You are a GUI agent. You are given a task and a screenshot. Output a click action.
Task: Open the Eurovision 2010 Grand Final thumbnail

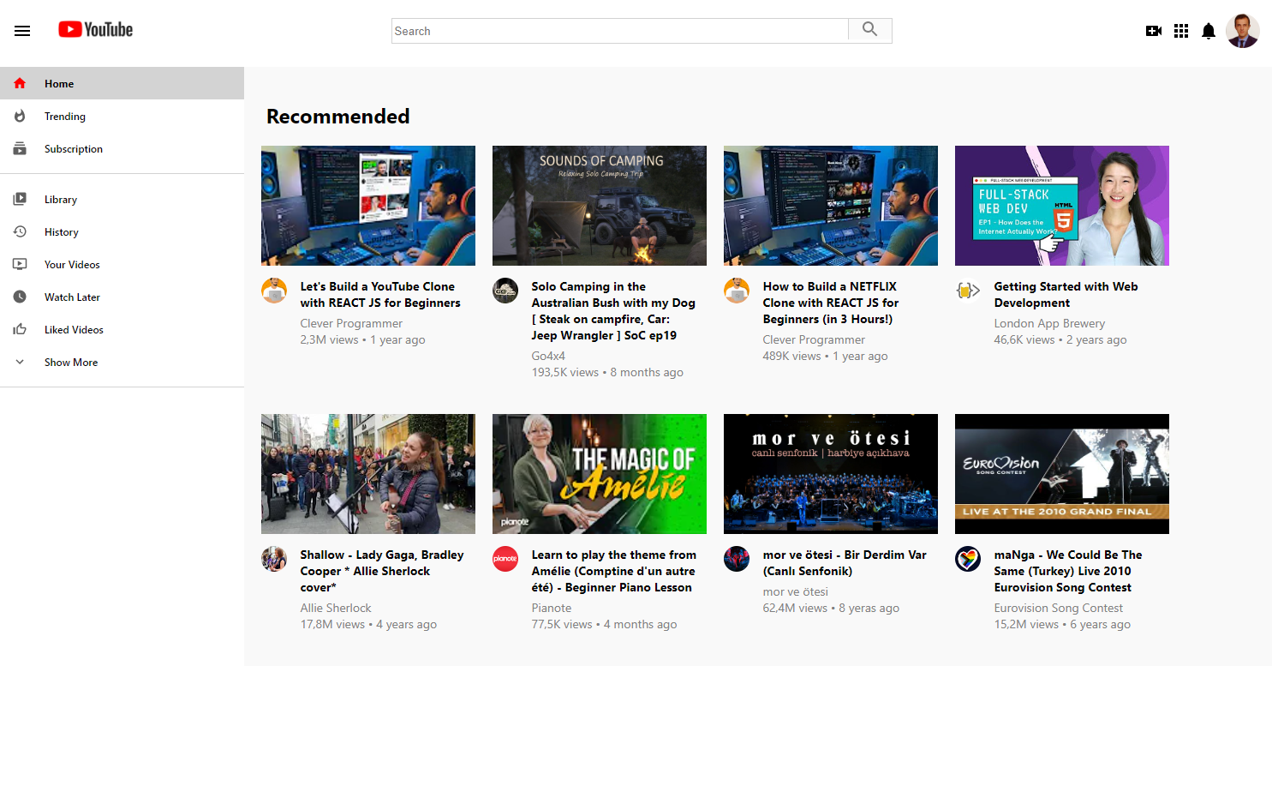pos(1062,474)
